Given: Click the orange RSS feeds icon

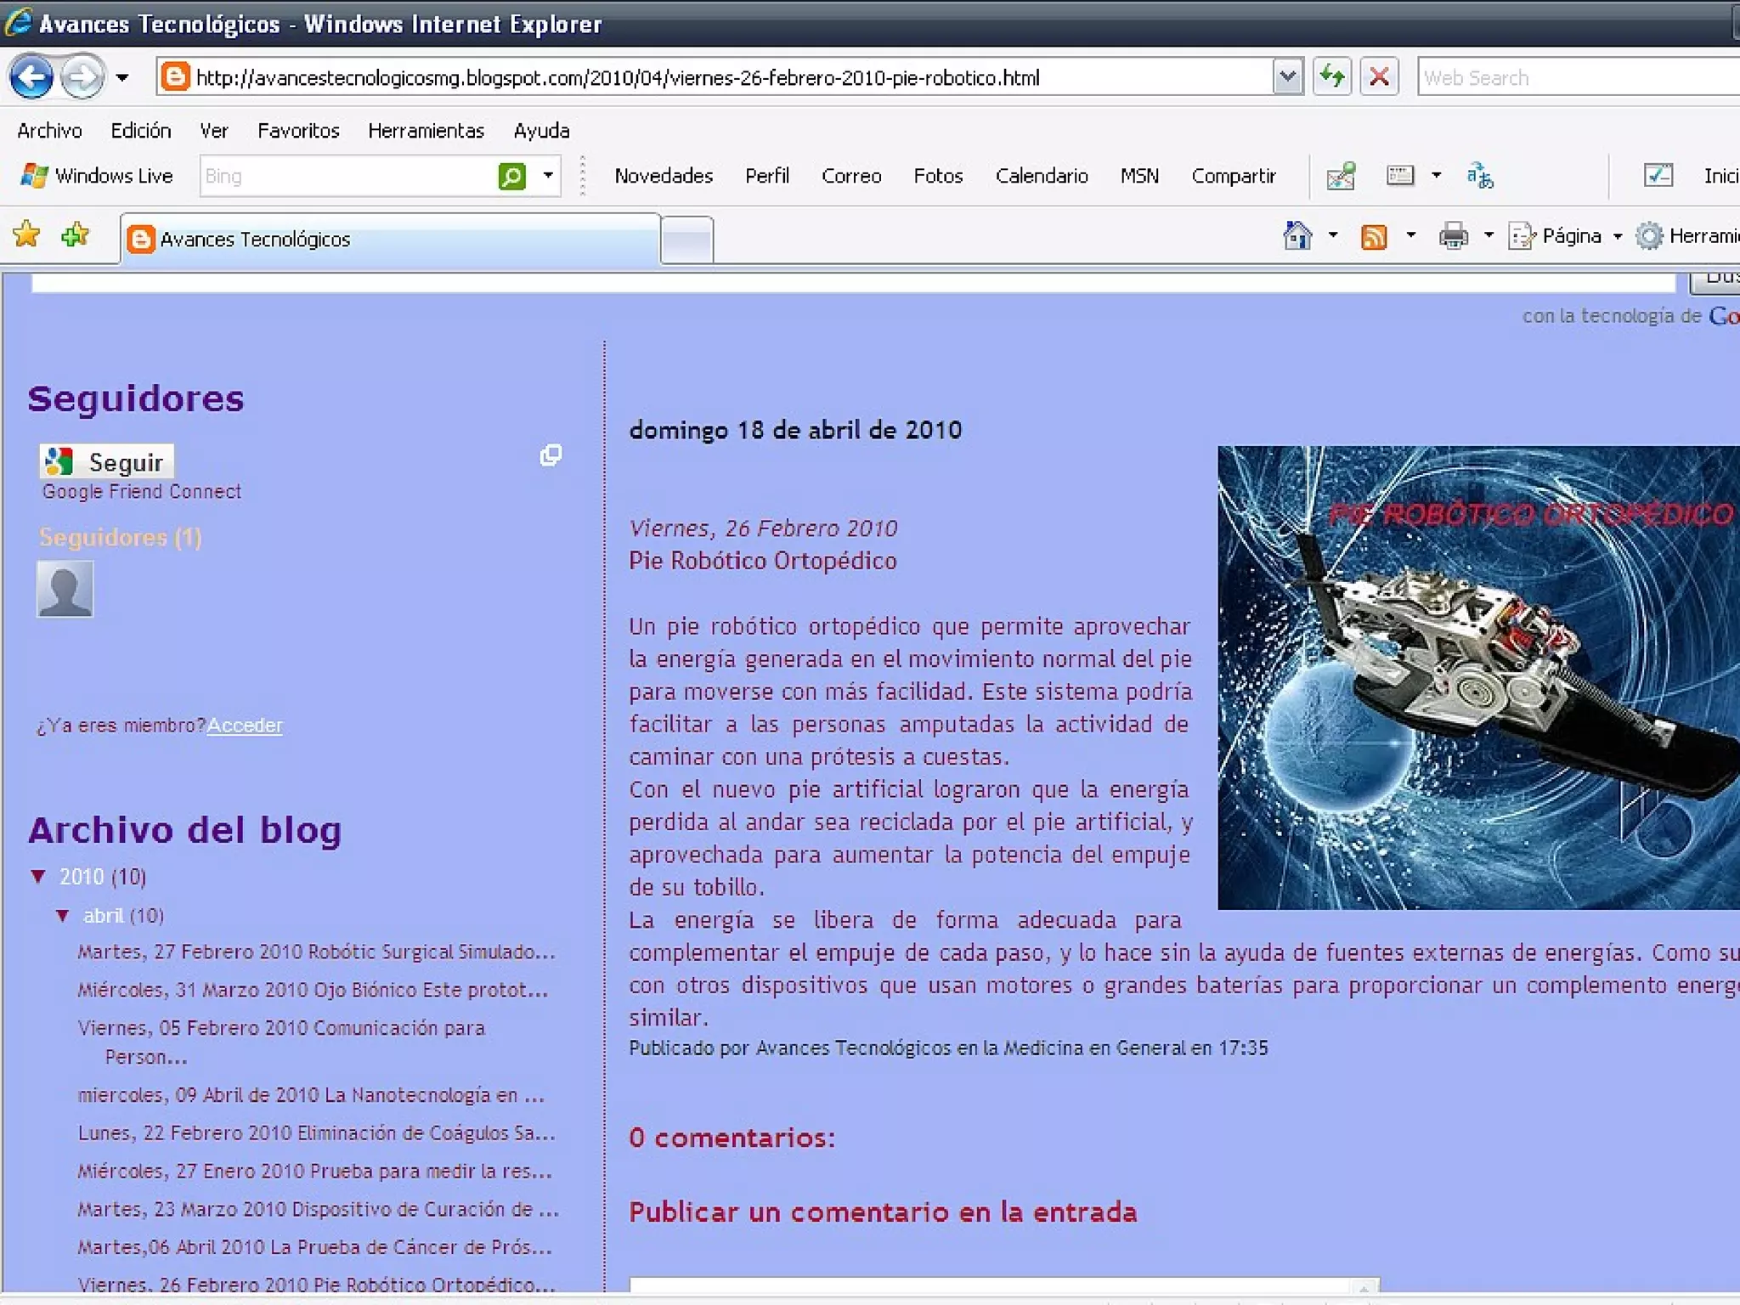Looking at the screenshot, I should (x=1373, y=235).
